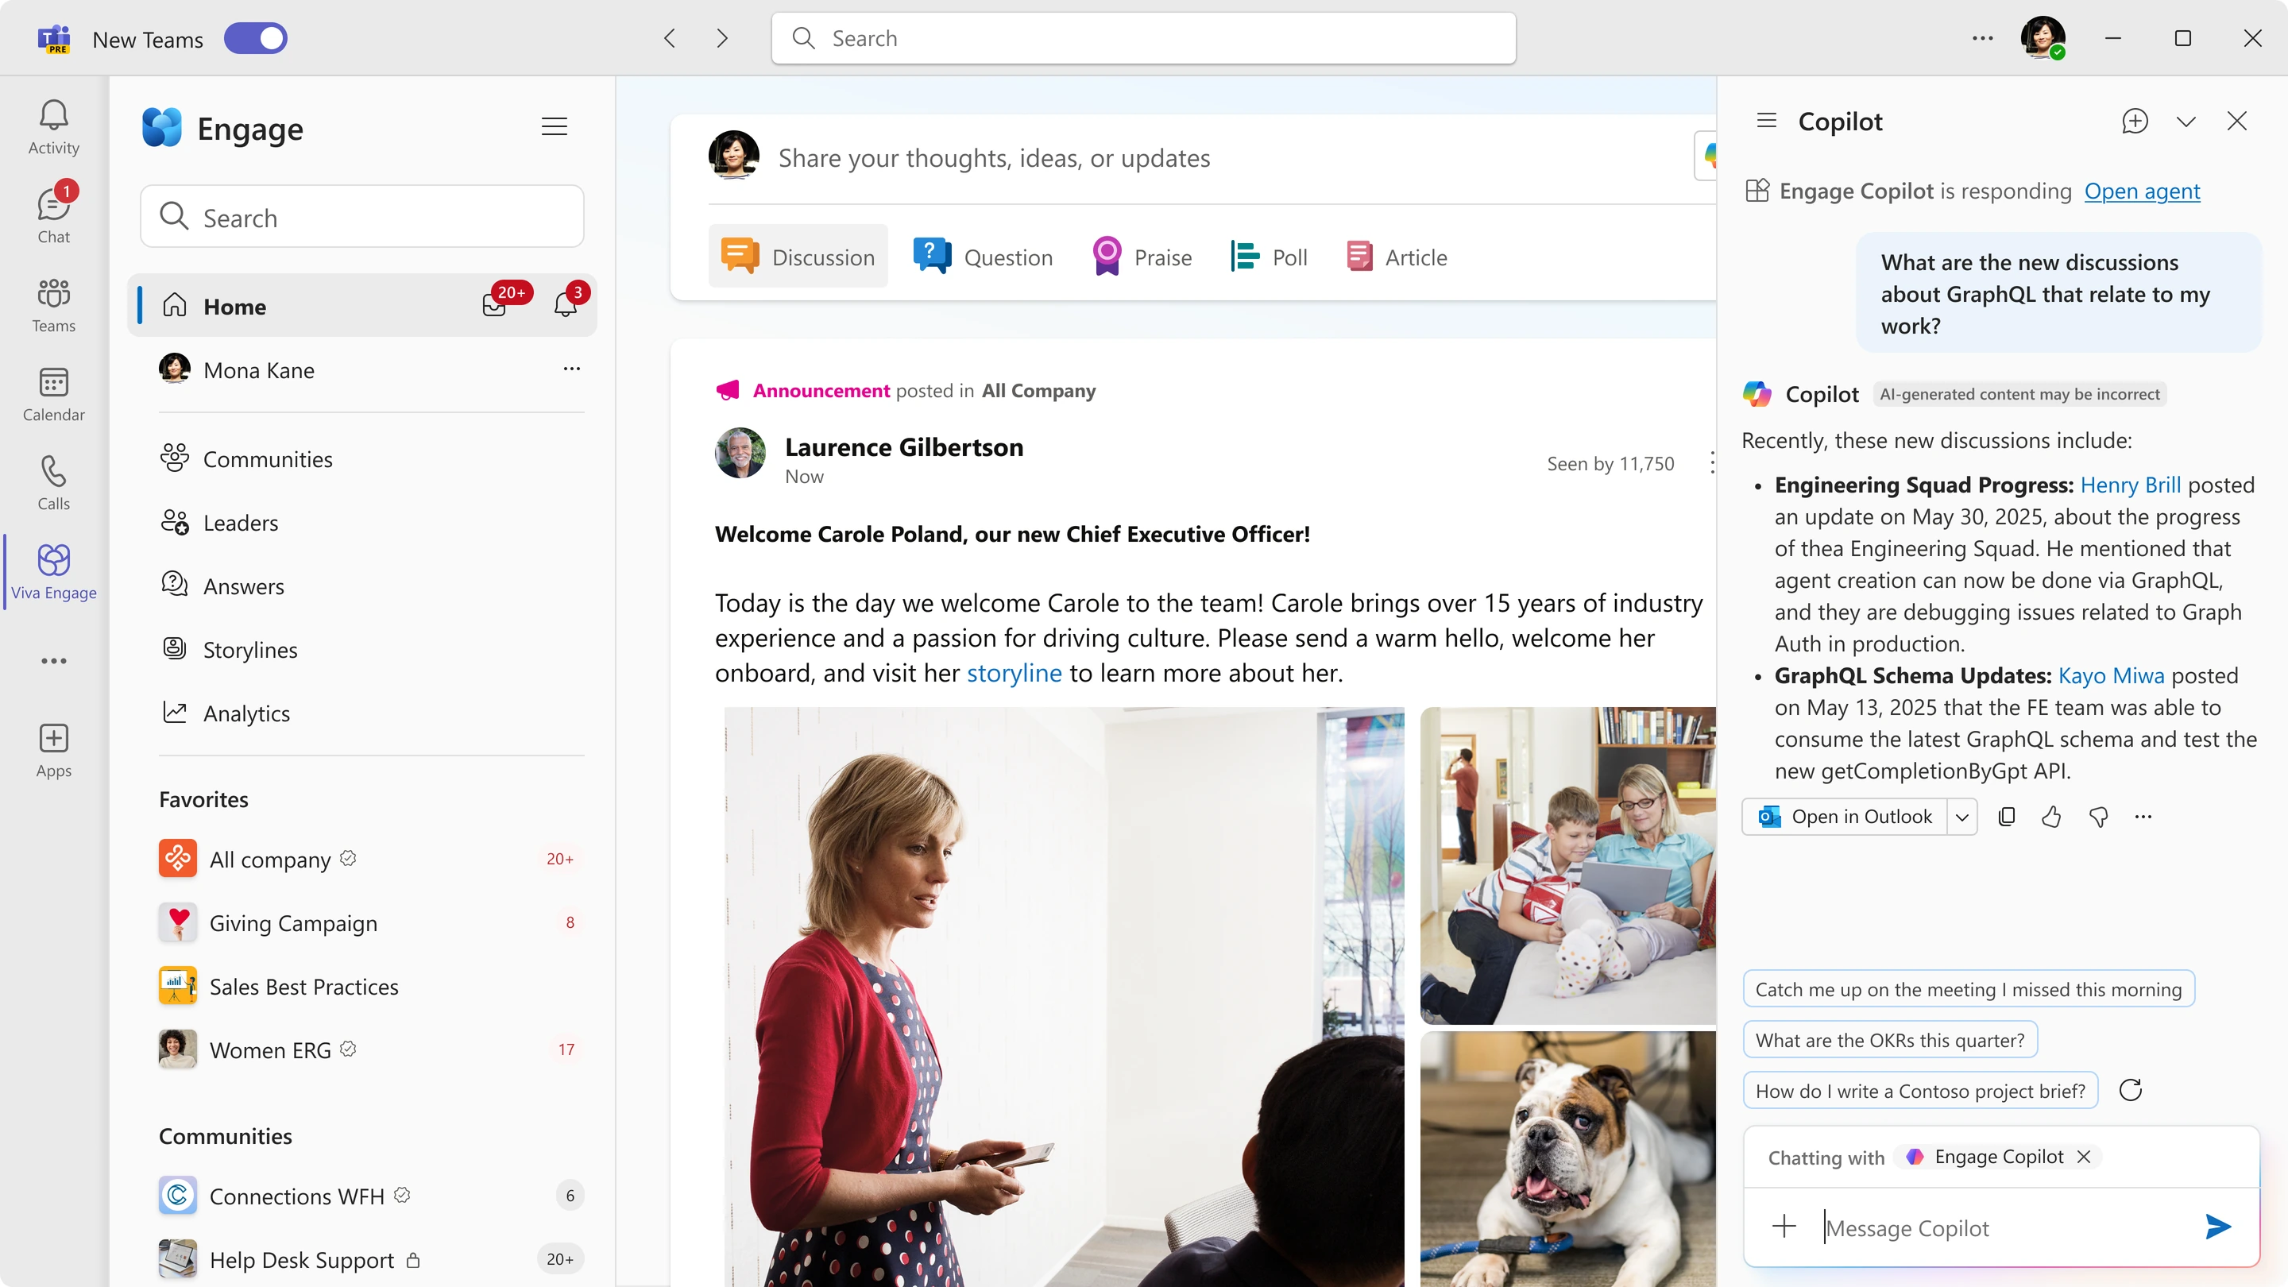Image resolution: width=2288 pixels, height=1287 pixels.
Task: Open the Teams section in the rail
Action: (53, 304)
